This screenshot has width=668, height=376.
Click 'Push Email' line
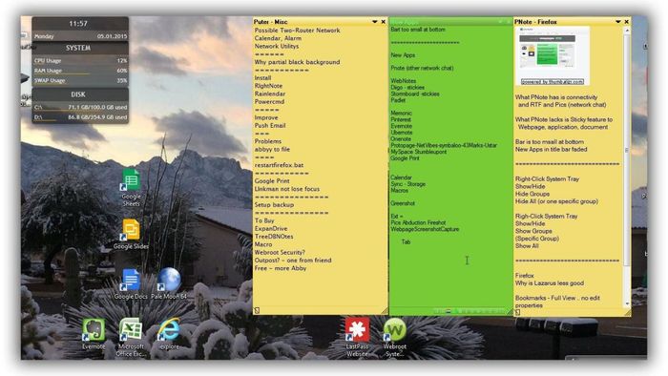[x=270, y=126]
